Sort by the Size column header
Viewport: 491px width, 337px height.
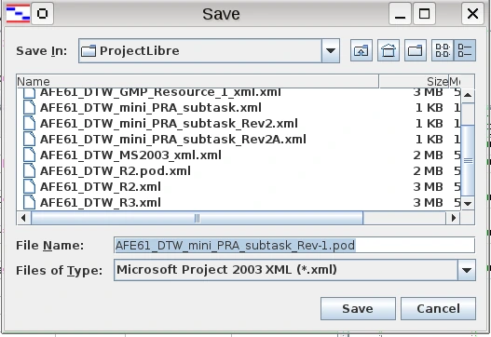(414, 81)
